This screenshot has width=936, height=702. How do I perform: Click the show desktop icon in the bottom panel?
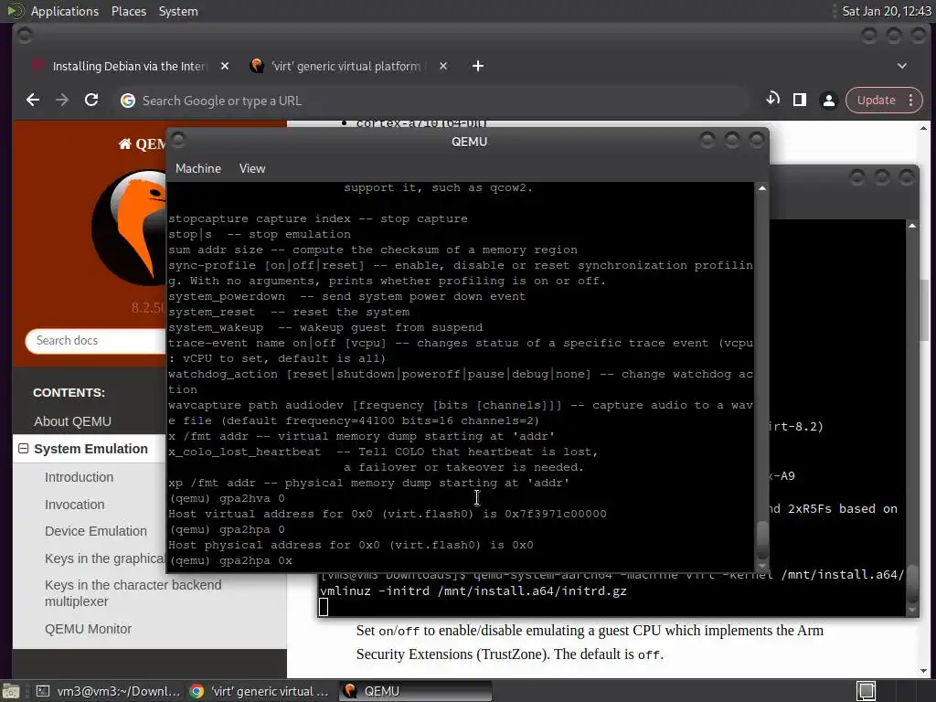click(11, 691)
